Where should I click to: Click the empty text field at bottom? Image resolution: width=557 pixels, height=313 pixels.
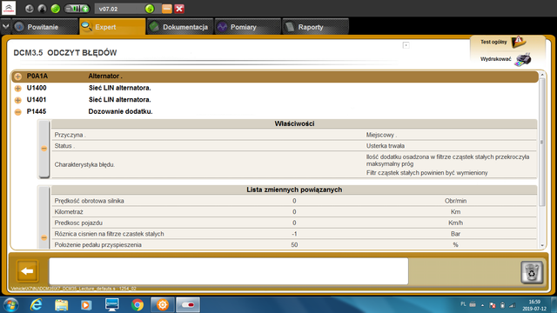[x=228, y=271]
